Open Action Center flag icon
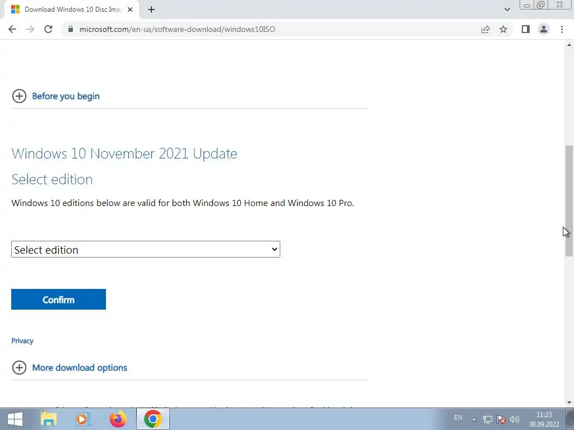Screen dimensions: 574x430 coord(501,419)
